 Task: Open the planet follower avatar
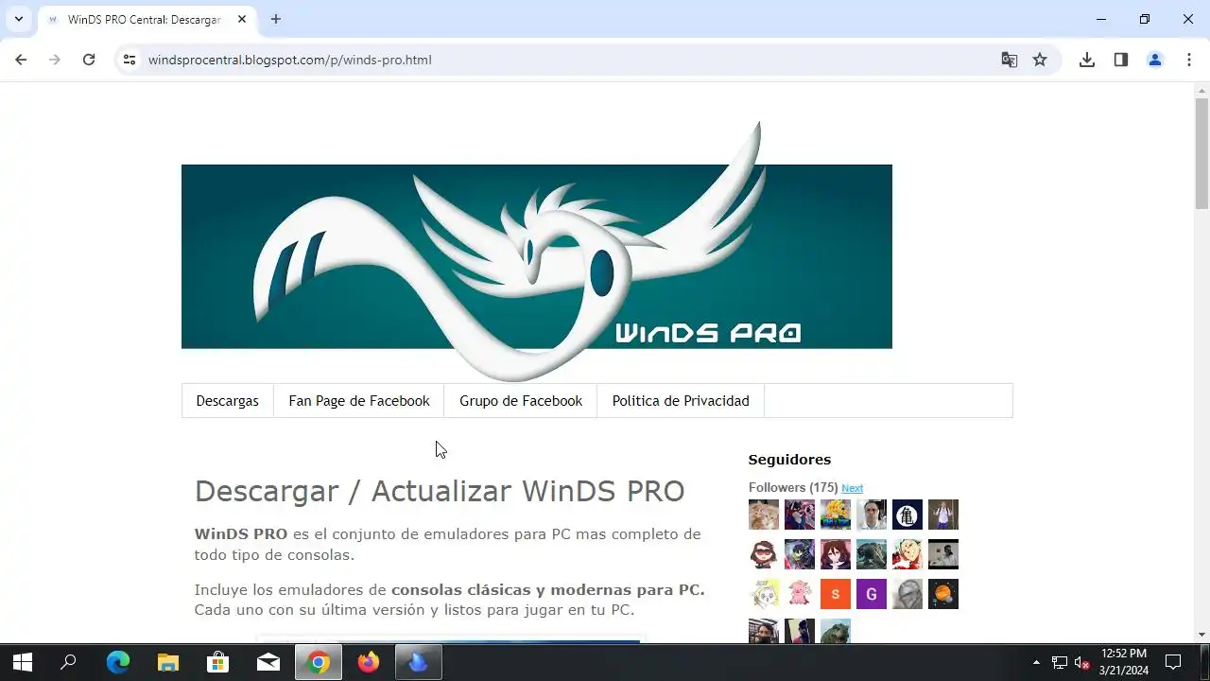[943, 594]
